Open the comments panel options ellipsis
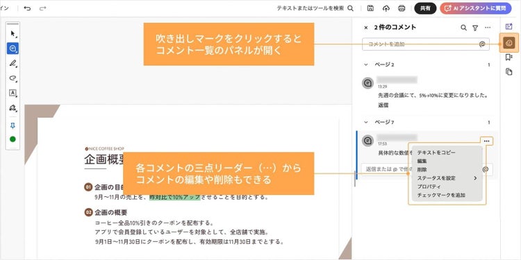The width and height of the screenshot is (521, 260). [x=488, y=28]
